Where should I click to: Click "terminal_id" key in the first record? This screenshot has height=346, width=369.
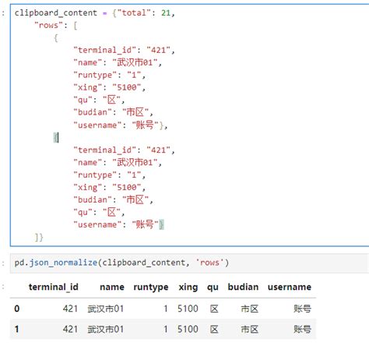click(104, 50)
